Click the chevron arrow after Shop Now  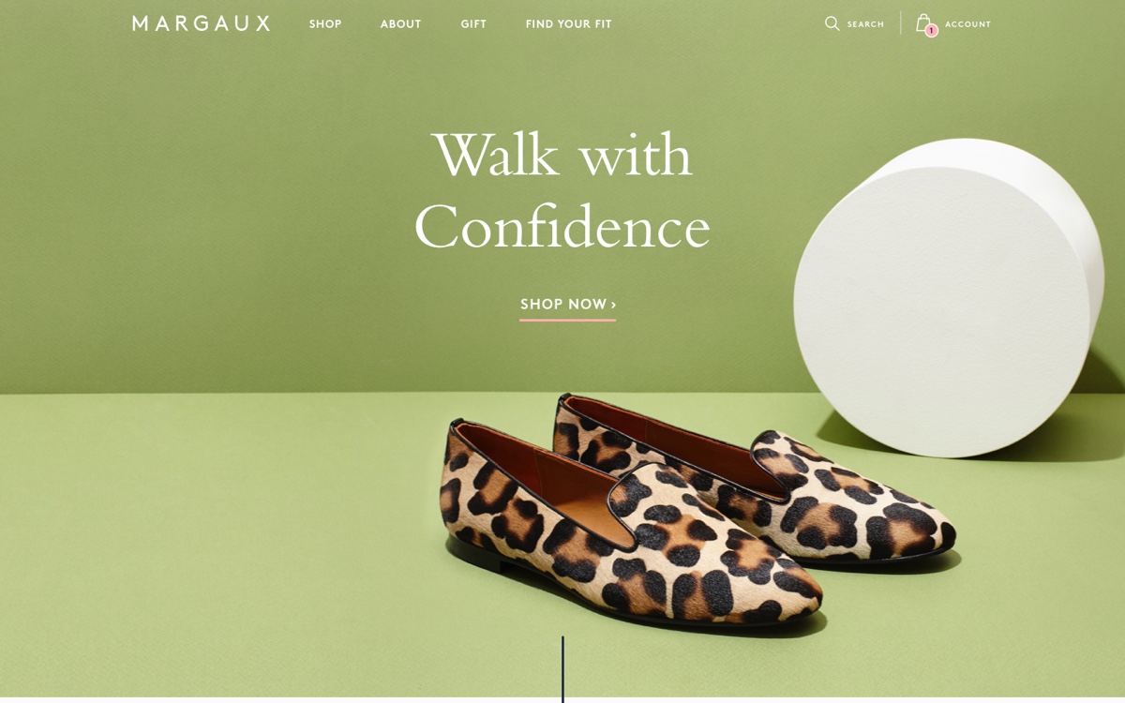tap(613, 306)
